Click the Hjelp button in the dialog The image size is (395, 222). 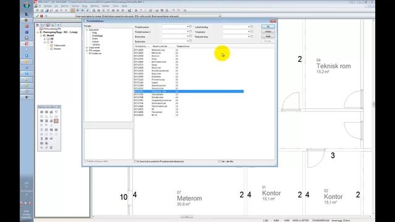[268, 36]
